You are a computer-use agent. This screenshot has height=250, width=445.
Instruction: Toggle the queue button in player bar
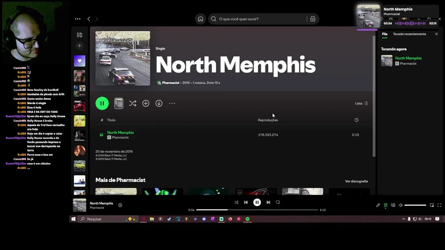[x=386, y=205]
